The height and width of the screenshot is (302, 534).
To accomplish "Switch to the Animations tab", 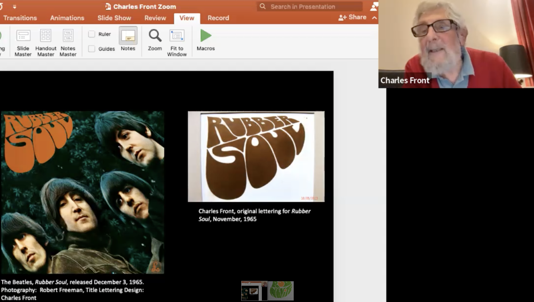I will click(67, 18).
